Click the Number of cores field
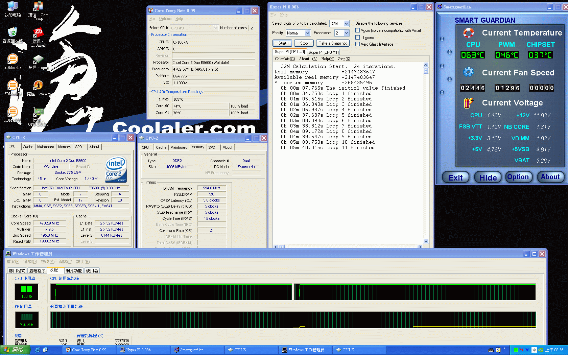The width and height of the screenshot is (568, 355). [252, 28]
